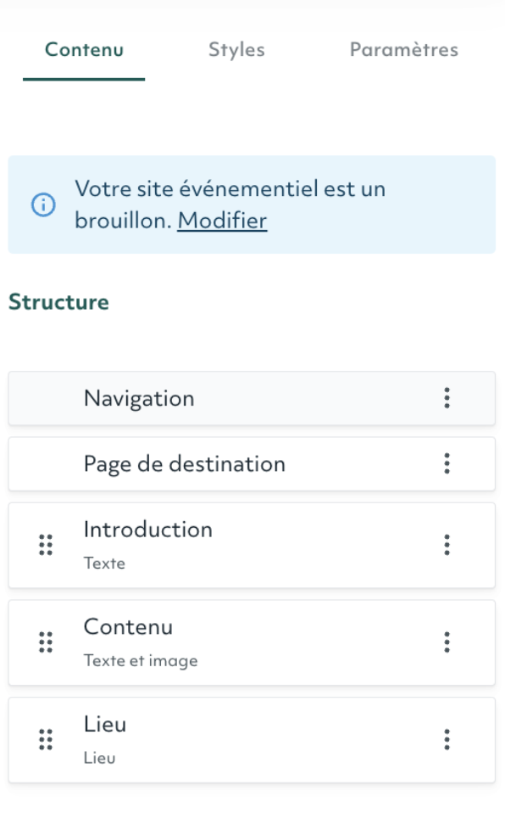Switch to the Styles tab
The width and height of the screenshot is (505, 813).
(236, 50)
